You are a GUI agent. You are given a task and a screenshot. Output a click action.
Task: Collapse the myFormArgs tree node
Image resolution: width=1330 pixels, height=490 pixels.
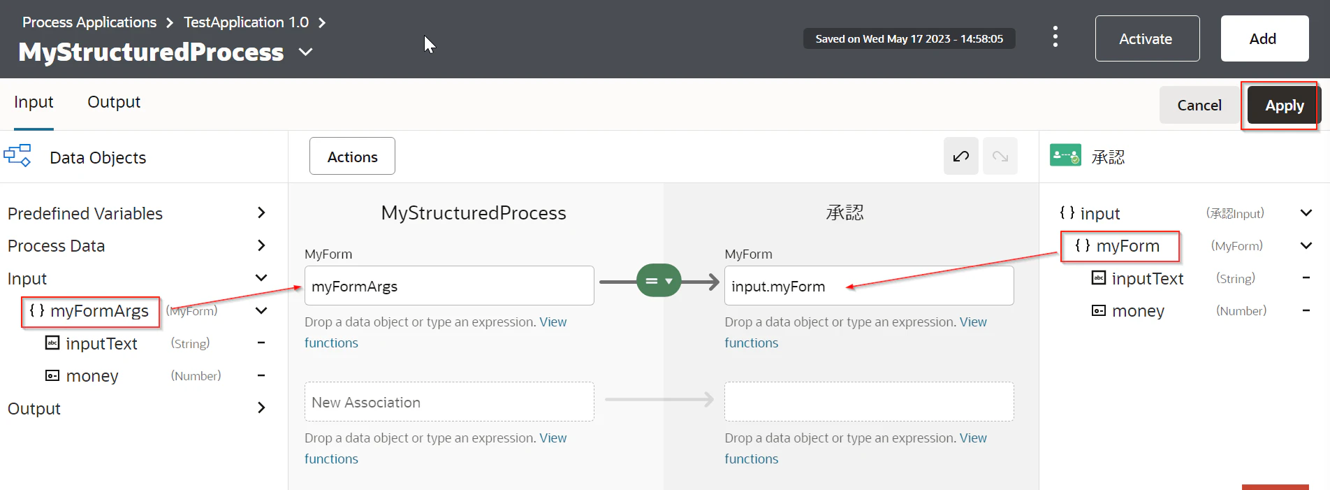click(261, 310)
